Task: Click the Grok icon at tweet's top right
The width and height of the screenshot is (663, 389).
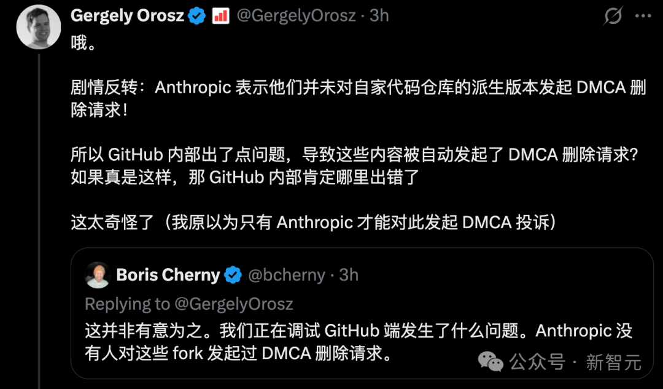Action: click(613, 16)
